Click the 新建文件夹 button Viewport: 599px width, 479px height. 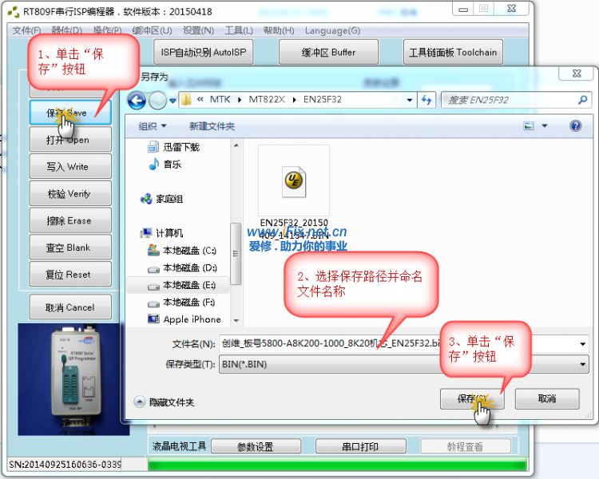coord(212,126)
